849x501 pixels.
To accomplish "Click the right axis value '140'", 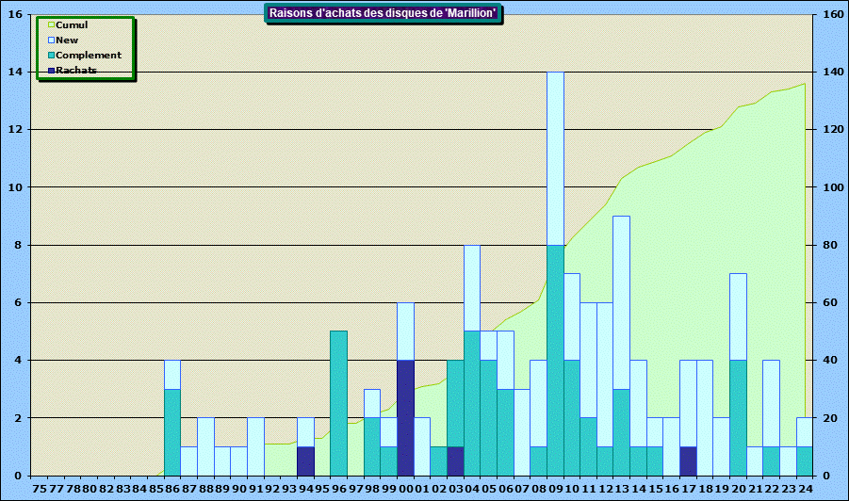I will (x=833, y=72).
